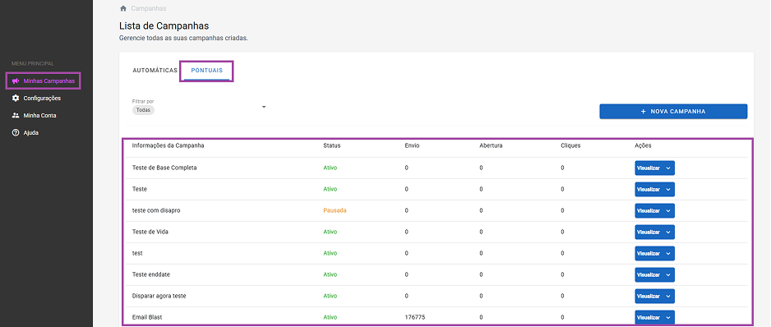
Task: Click the Informações da Campanha column header
Action: (169, 145)
